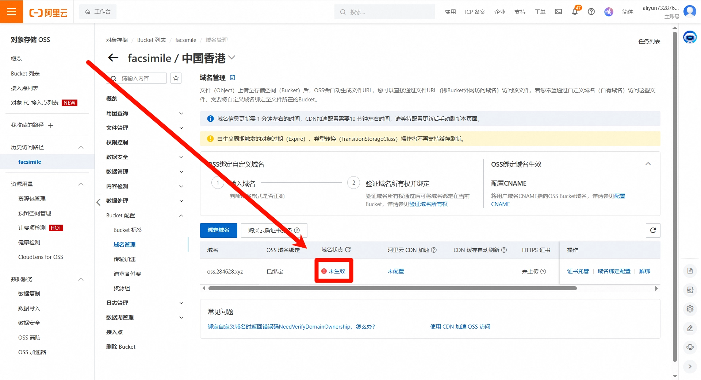Screen dimensions: 701x380
Task: Show help for CDN cache auto refresh
Action: pos(504,250)
